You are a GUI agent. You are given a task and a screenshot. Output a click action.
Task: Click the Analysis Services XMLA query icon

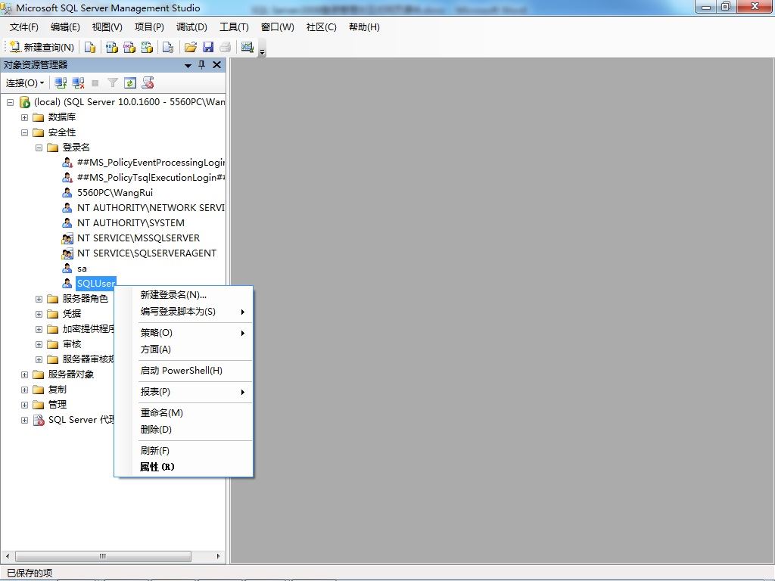pos(147,47)
